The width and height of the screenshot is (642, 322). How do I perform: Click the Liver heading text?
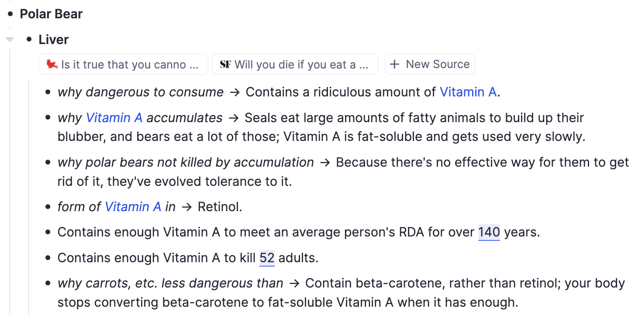tap(53, 40)
